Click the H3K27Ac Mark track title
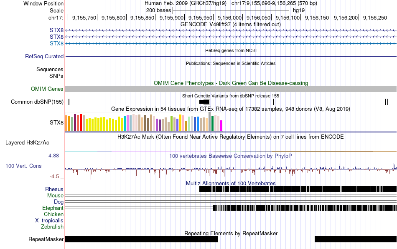This screenshot has height=249, width=397. pos(231,137)
